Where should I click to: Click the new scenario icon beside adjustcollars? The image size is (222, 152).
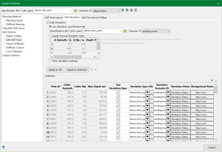(x=123, y=10)
